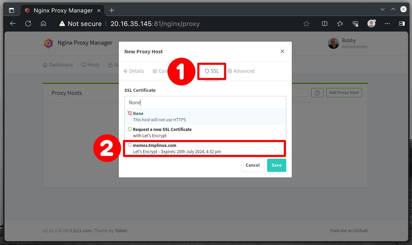Click the Cancel button
The width and height of the screenshot is (412, 245).
click(x=253, y=165)
